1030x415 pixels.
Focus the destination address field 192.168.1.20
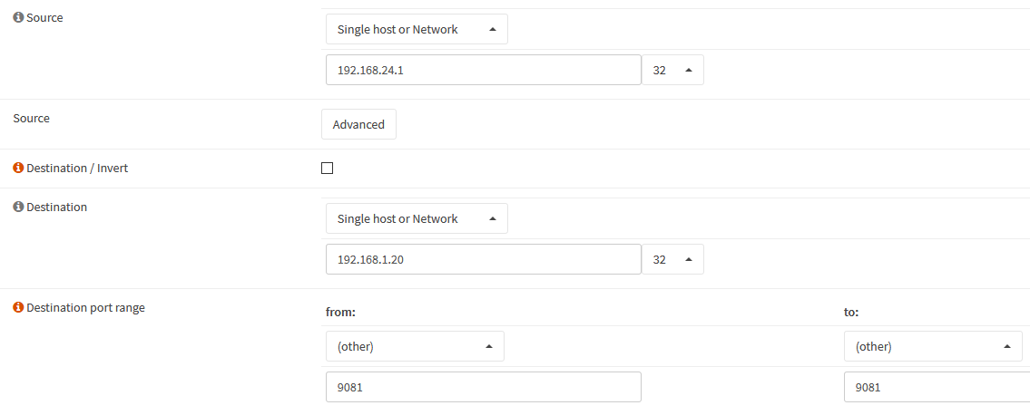483,259
